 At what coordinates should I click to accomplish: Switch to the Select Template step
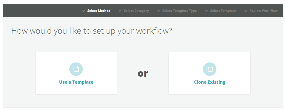(x=223, y=11)
